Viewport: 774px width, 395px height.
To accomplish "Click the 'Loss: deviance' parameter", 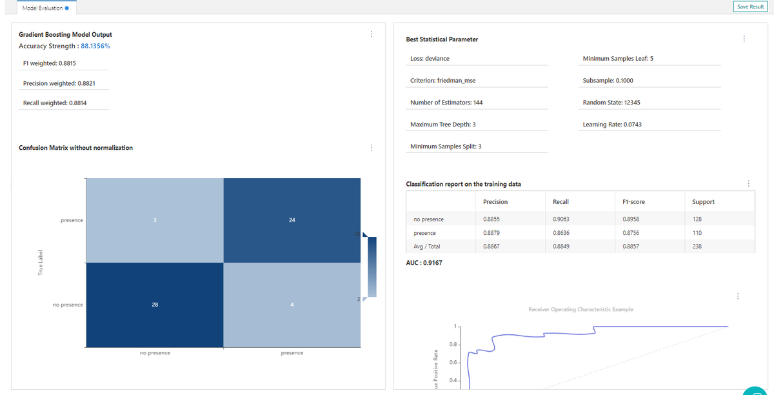I will tap(430, 59).
